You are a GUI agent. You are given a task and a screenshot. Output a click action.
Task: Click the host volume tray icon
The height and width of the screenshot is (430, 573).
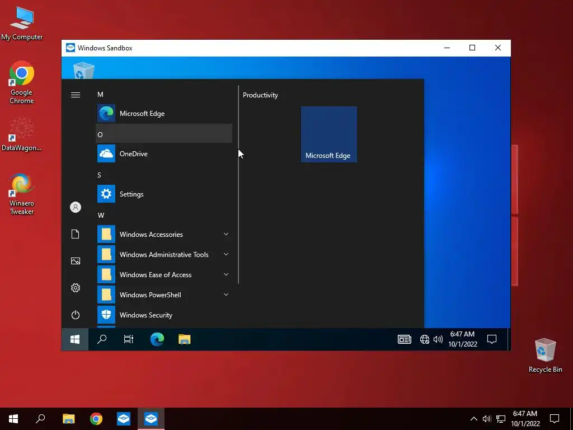click(x=487, y=419)
